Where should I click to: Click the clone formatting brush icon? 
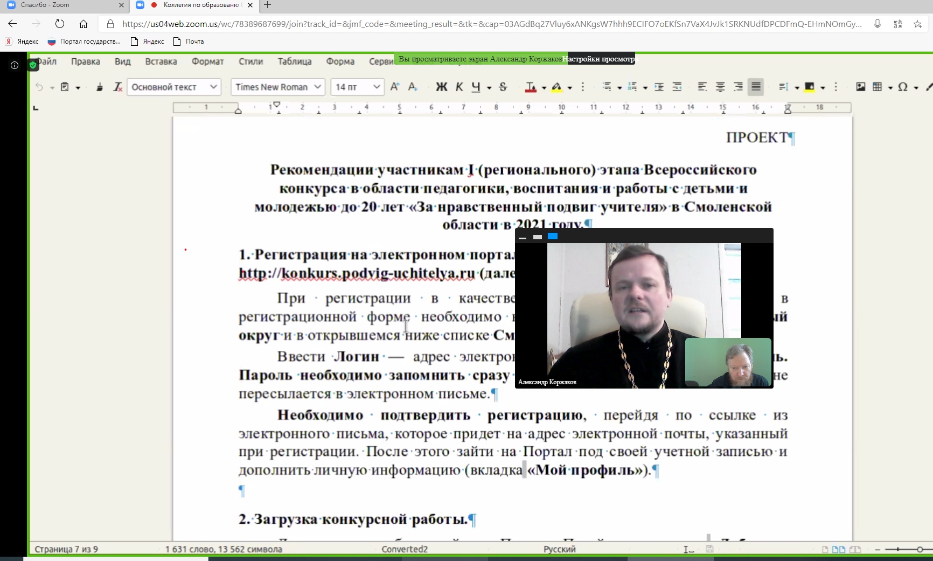100,87
